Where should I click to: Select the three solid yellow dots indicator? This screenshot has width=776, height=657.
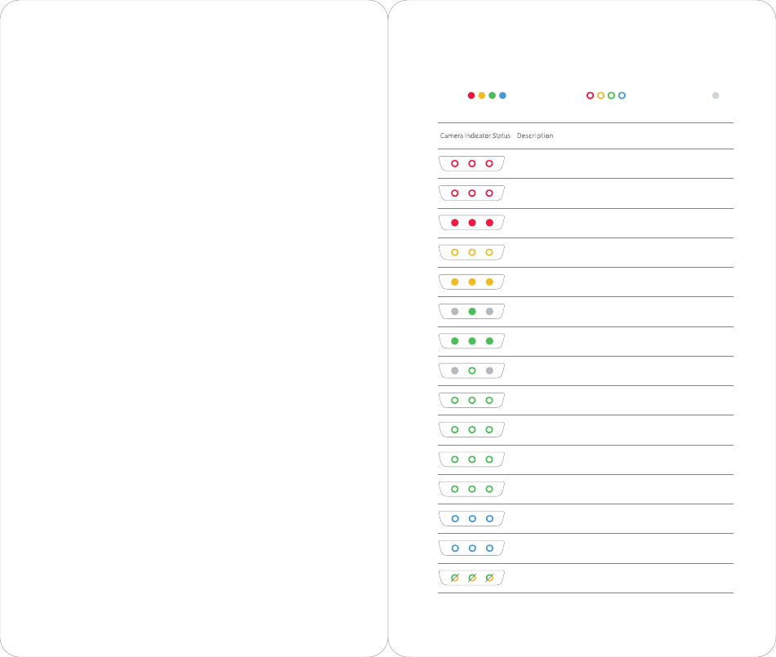[x=471, y=282]
